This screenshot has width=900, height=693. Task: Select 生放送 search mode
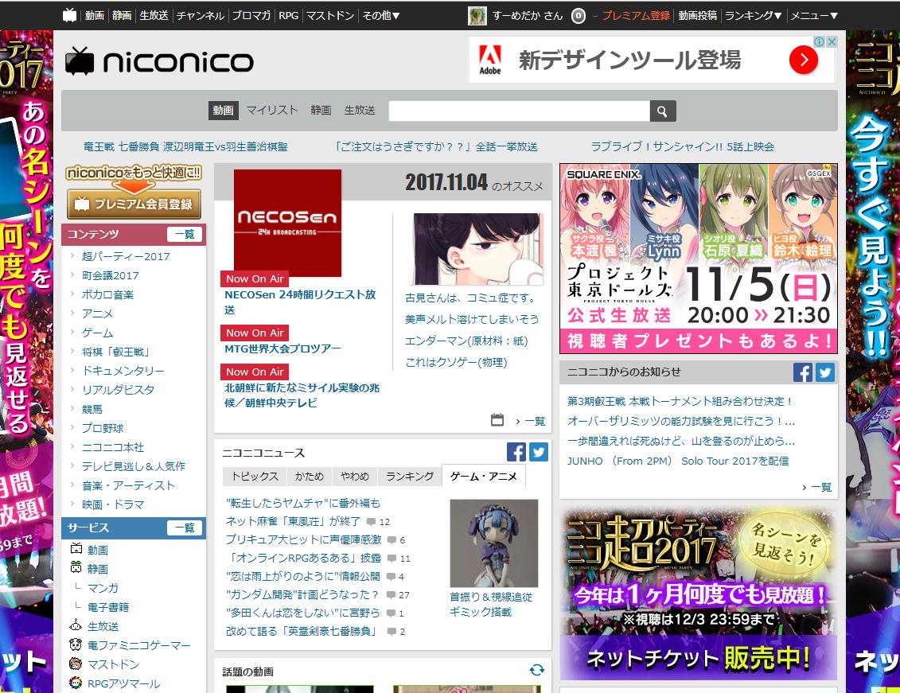pos(360,110)
